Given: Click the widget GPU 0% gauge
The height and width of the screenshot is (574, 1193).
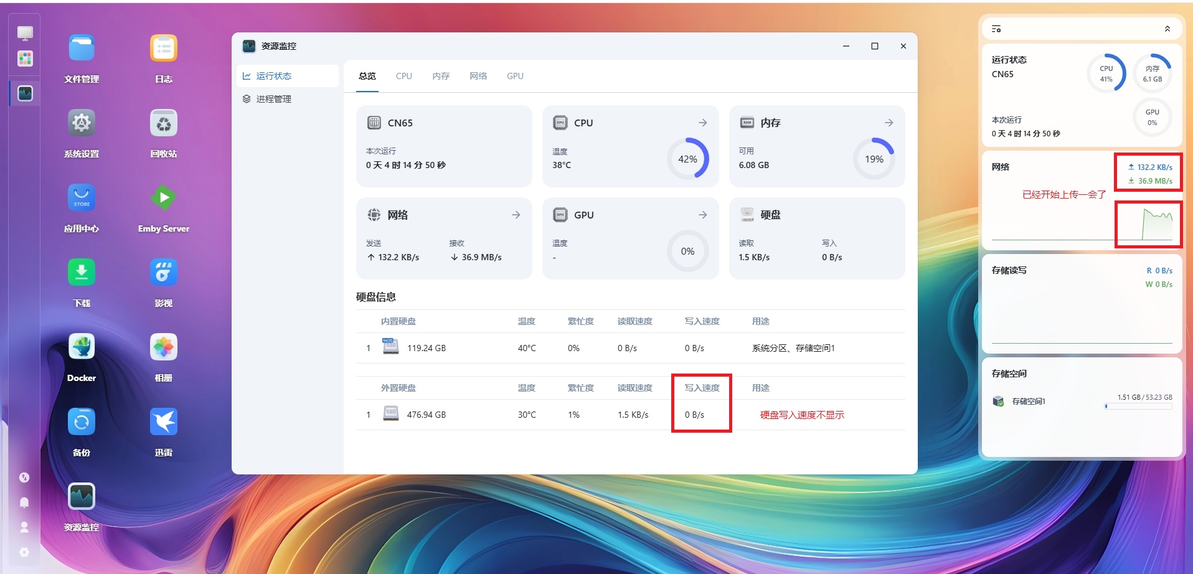Looking at the screenshot, I should [1153, 117].
